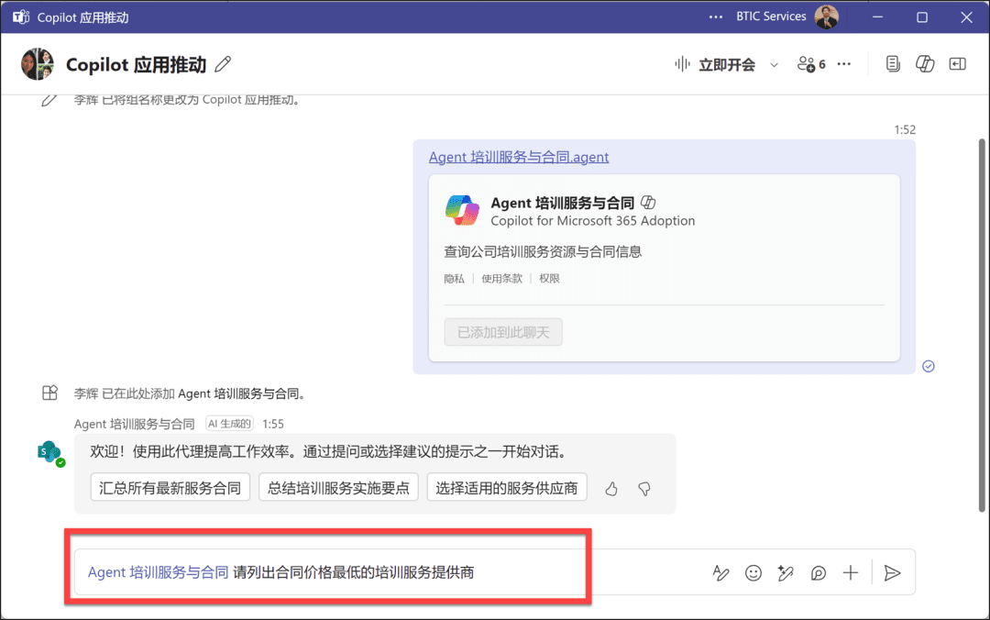
Task: Click the 1:52 message timestamp
Action: pos(905,129)
